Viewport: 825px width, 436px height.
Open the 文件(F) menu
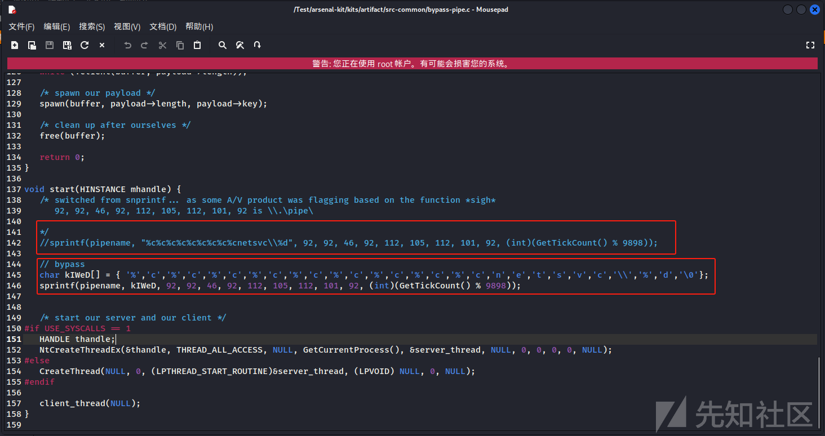[21, 26]
